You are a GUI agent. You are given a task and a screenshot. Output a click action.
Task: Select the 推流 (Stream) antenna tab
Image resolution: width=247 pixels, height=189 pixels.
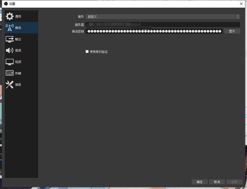[x=21, y=28]
